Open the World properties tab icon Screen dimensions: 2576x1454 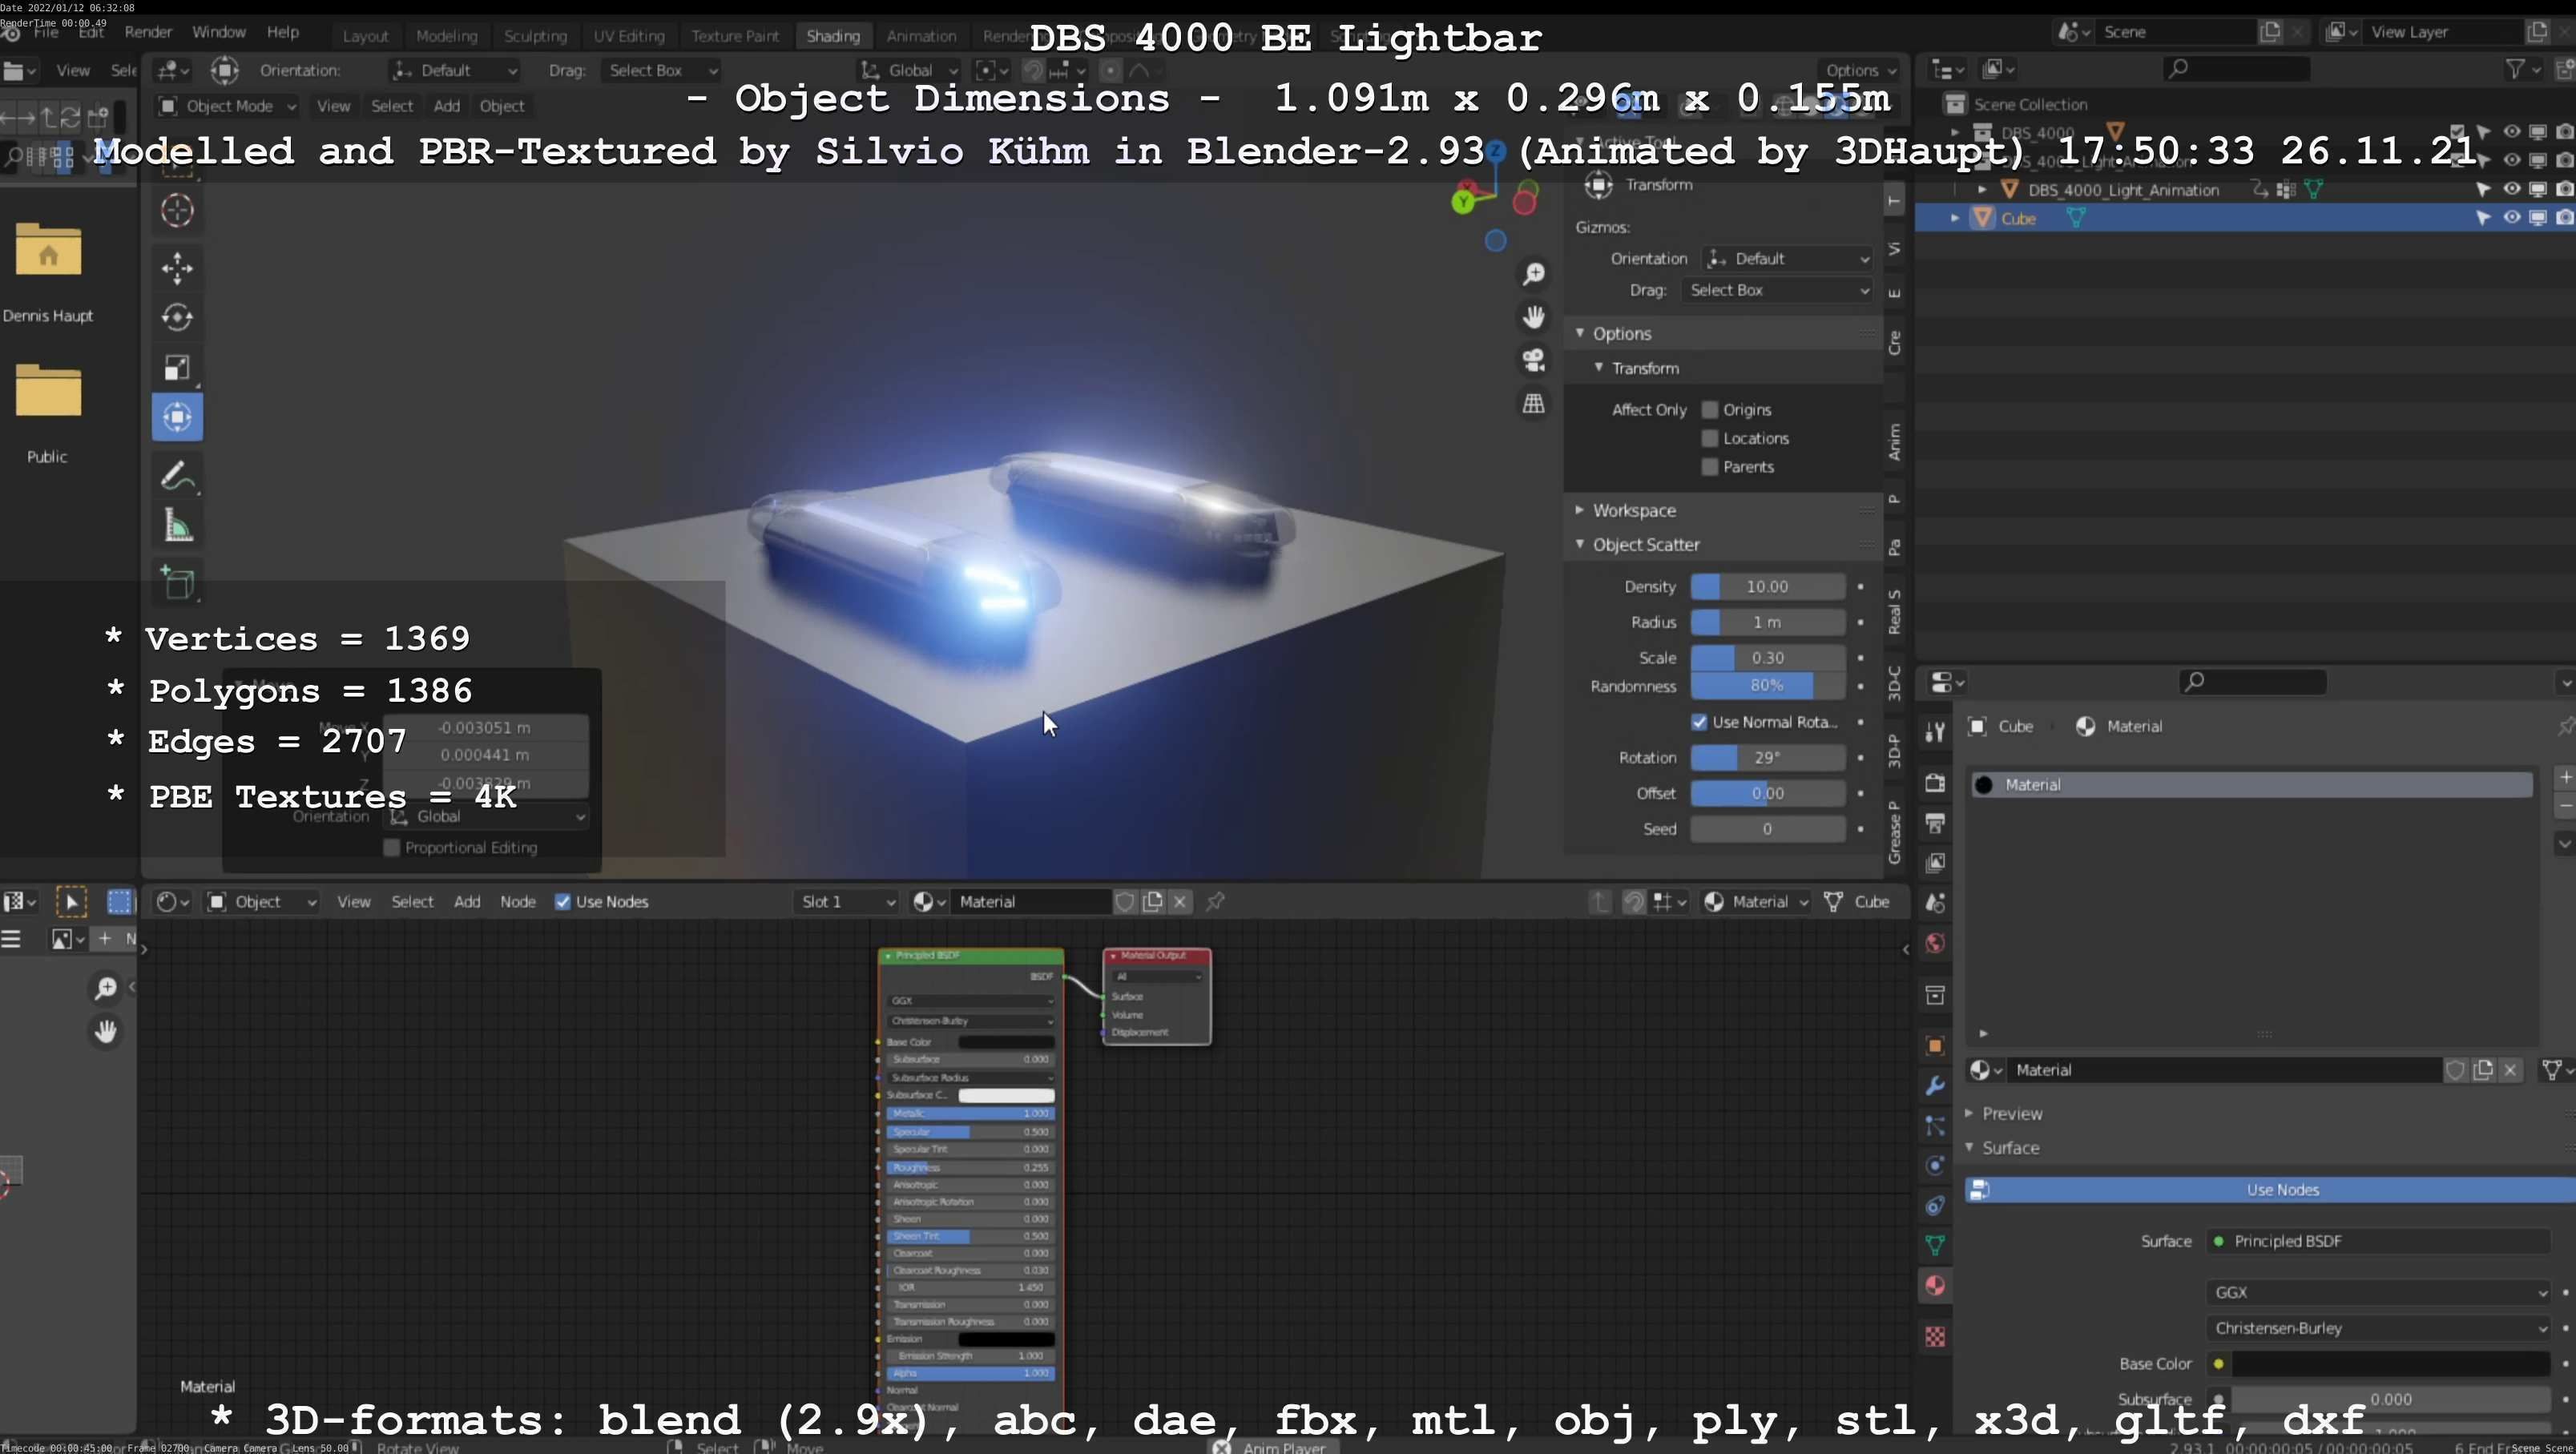click(x=1935, y=944)
